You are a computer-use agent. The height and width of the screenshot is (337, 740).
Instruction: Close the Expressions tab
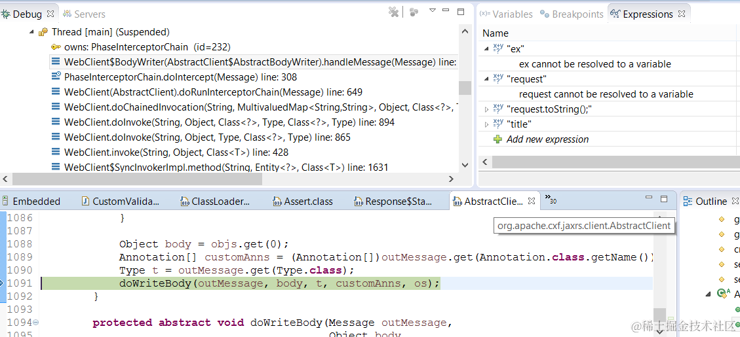[x=681, y=14]
